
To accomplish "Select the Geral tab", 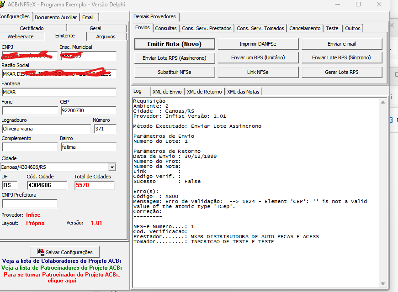I will (x=96, y=28).
